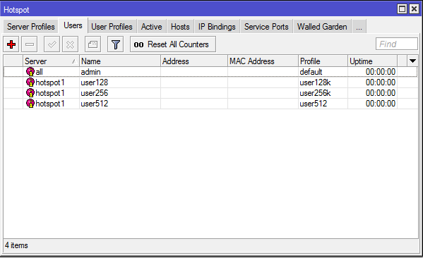The image size is (423, 258).
Task: Switch to the Server Profiles tab
Action: (x=31, y=27)
